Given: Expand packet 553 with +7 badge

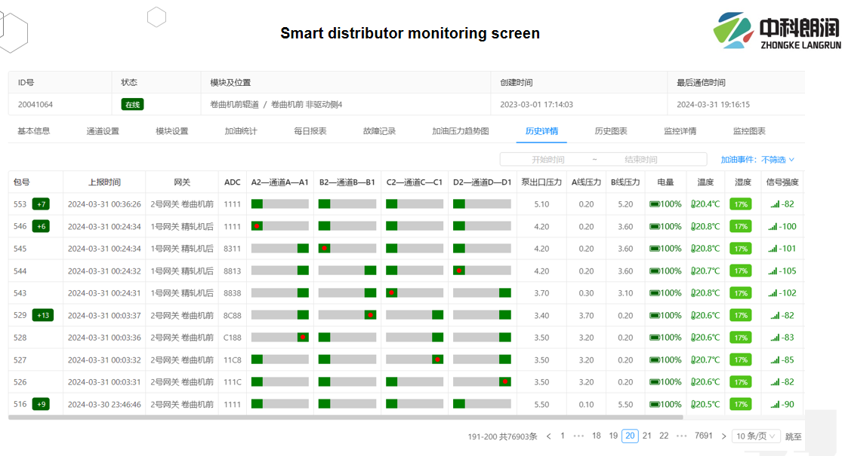Looking at the screenshot, I should (x=42, y=204).
